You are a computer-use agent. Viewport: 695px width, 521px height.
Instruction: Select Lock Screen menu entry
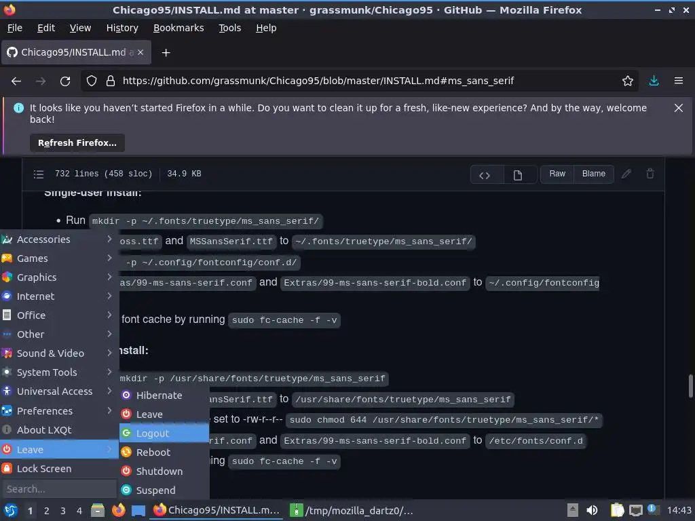coord(60,468)
